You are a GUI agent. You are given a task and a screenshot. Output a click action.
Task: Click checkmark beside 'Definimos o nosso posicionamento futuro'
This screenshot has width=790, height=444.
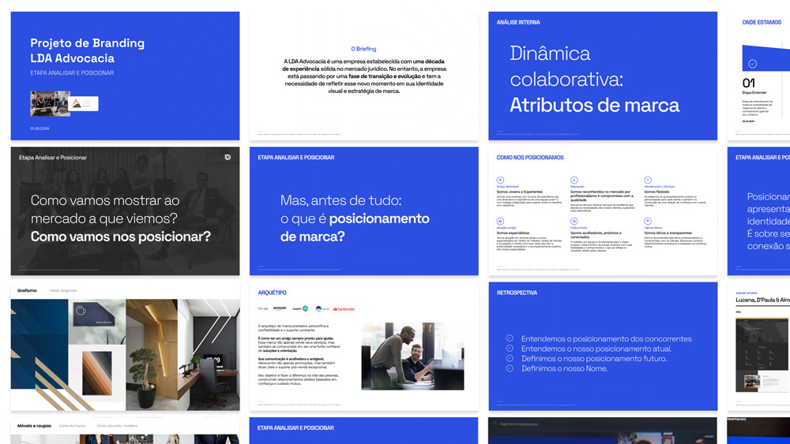[x=510, y=358]
